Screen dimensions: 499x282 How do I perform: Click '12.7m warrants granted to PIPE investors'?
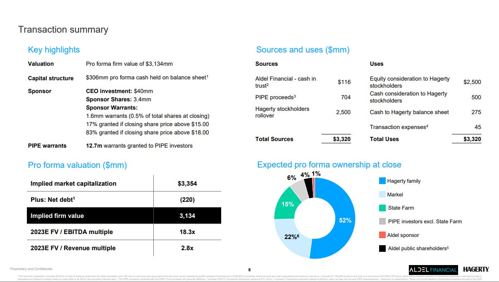pyautogui.click(x=139, y=146)
